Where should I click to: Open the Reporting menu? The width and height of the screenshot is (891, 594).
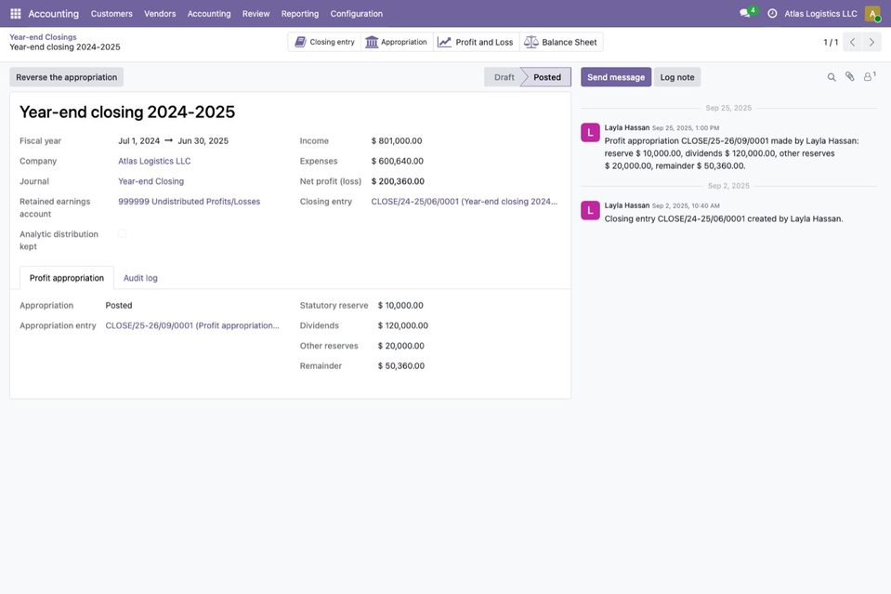[x=300, y=14]
